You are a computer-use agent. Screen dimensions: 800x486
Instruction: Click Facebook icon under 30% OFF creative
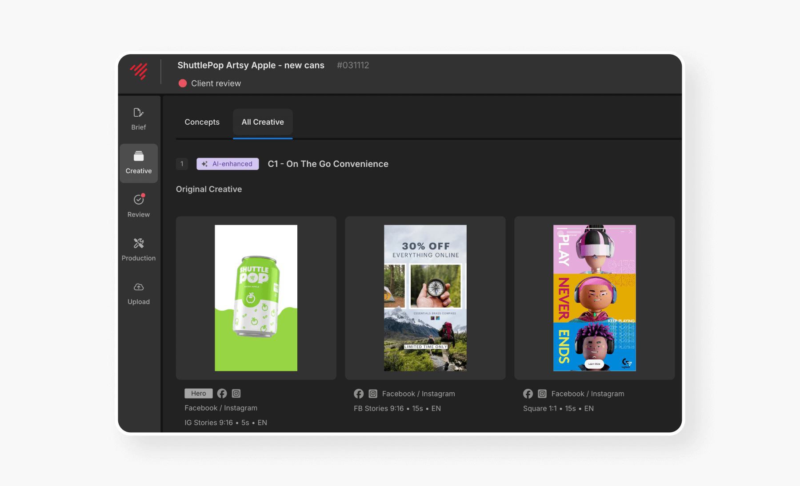click(359, 394)
